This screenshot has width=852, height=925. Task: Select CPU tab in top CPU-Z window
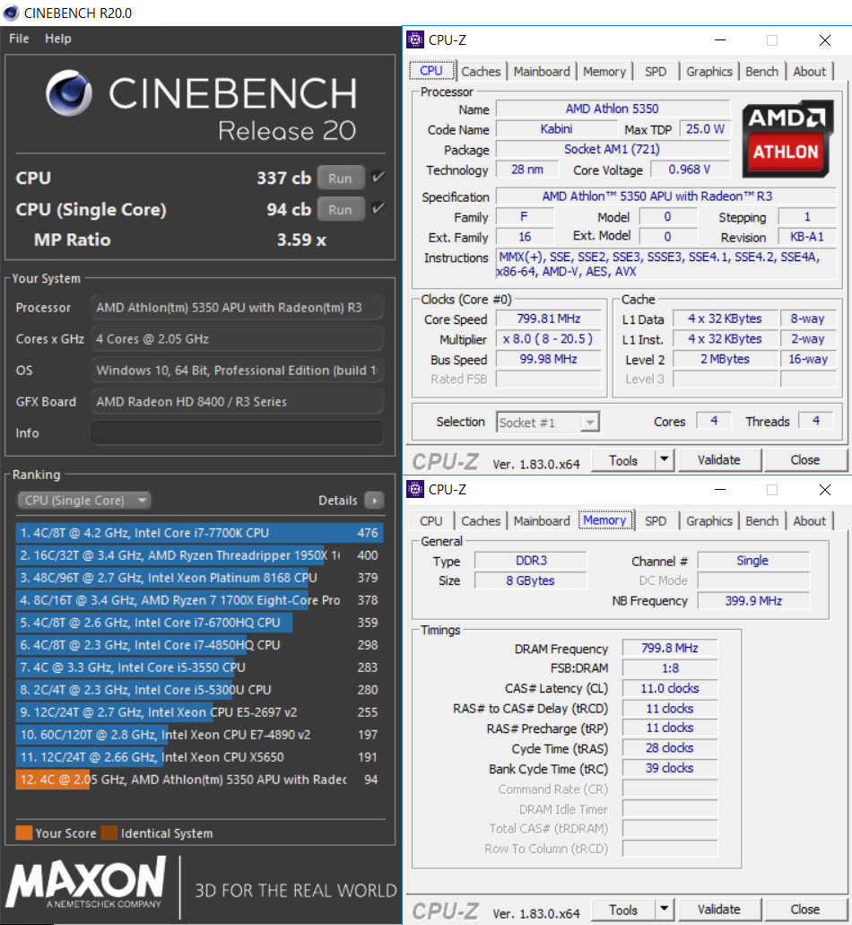point(431,71)
